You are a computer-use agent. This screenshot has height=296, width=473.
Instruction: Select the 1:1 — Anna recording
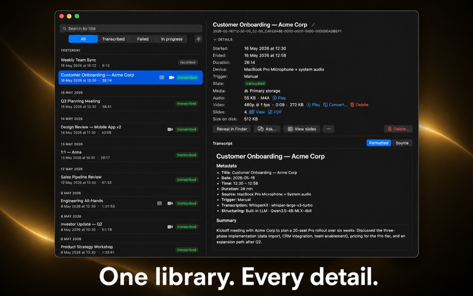131,155
